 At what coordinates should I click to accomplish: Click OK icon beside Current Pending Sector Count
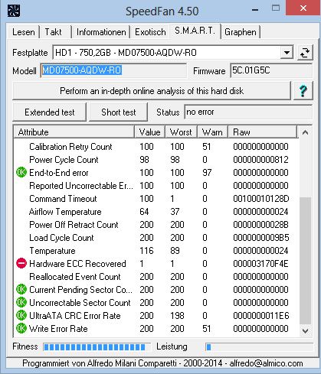[x=21, y=290]
